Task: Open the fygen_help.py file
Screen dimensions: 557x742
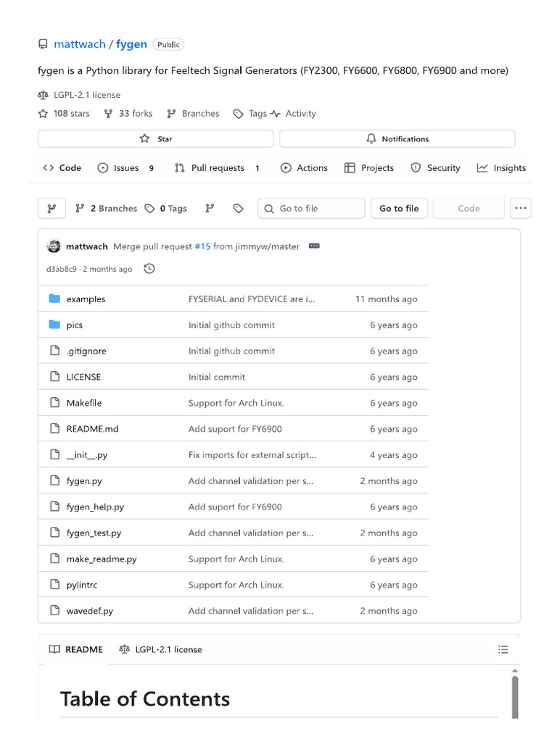Action: (x=95, y=507)
